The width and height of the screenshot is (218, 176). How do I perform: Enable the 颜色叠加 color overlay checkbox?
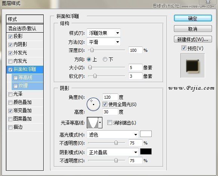pos(10,102)
